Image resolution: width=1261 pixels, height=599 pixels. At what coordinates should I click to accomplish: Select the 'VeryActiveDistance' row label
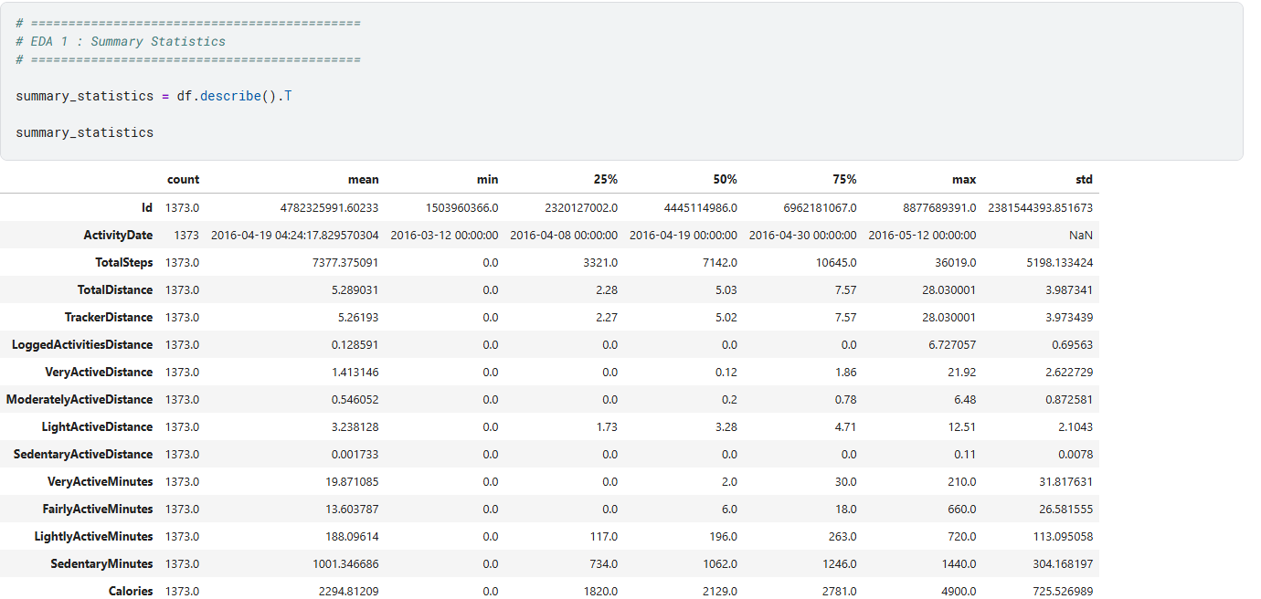coord(99,372)
